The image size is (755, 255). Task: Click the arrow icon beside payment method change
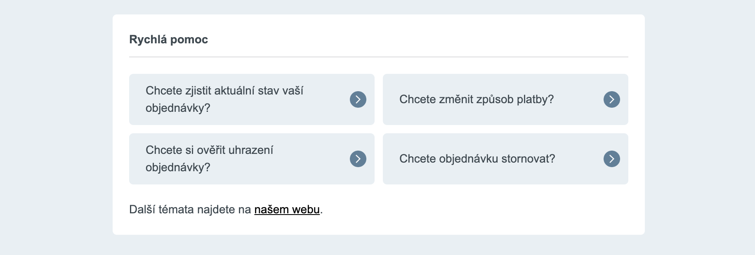[x=611, y=99]
